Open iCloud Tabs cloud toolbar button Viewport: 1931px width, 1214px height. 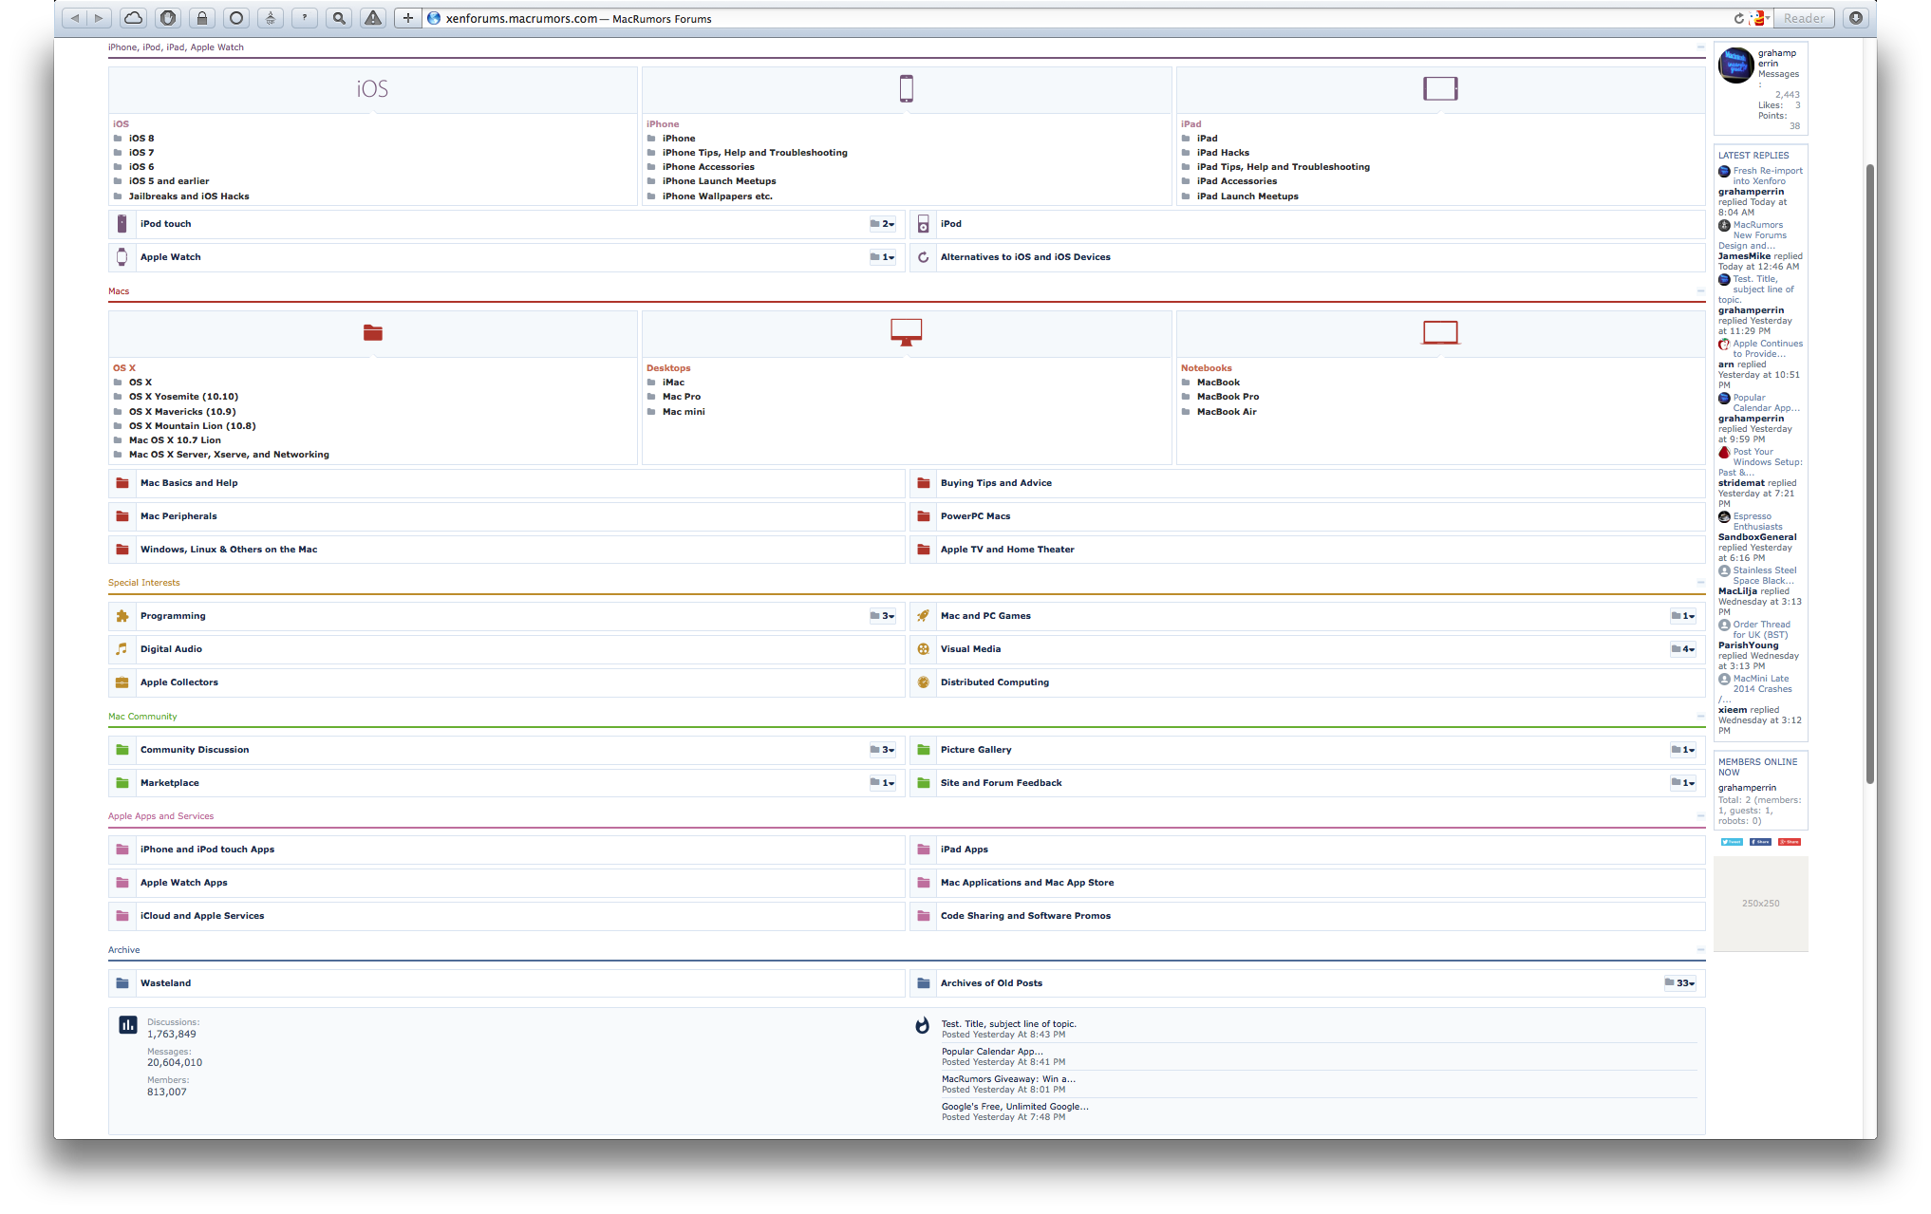[x=134, y=18]
